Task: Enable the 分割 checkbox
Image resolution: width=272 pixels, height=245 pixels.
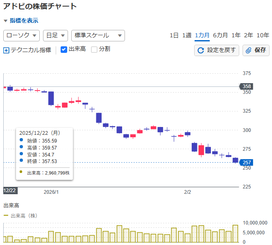Action: click(94, 50)
